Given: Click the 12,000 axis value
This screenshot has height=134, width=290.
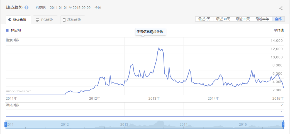Looking at the screenshot, I should click(x=277, y=49).
